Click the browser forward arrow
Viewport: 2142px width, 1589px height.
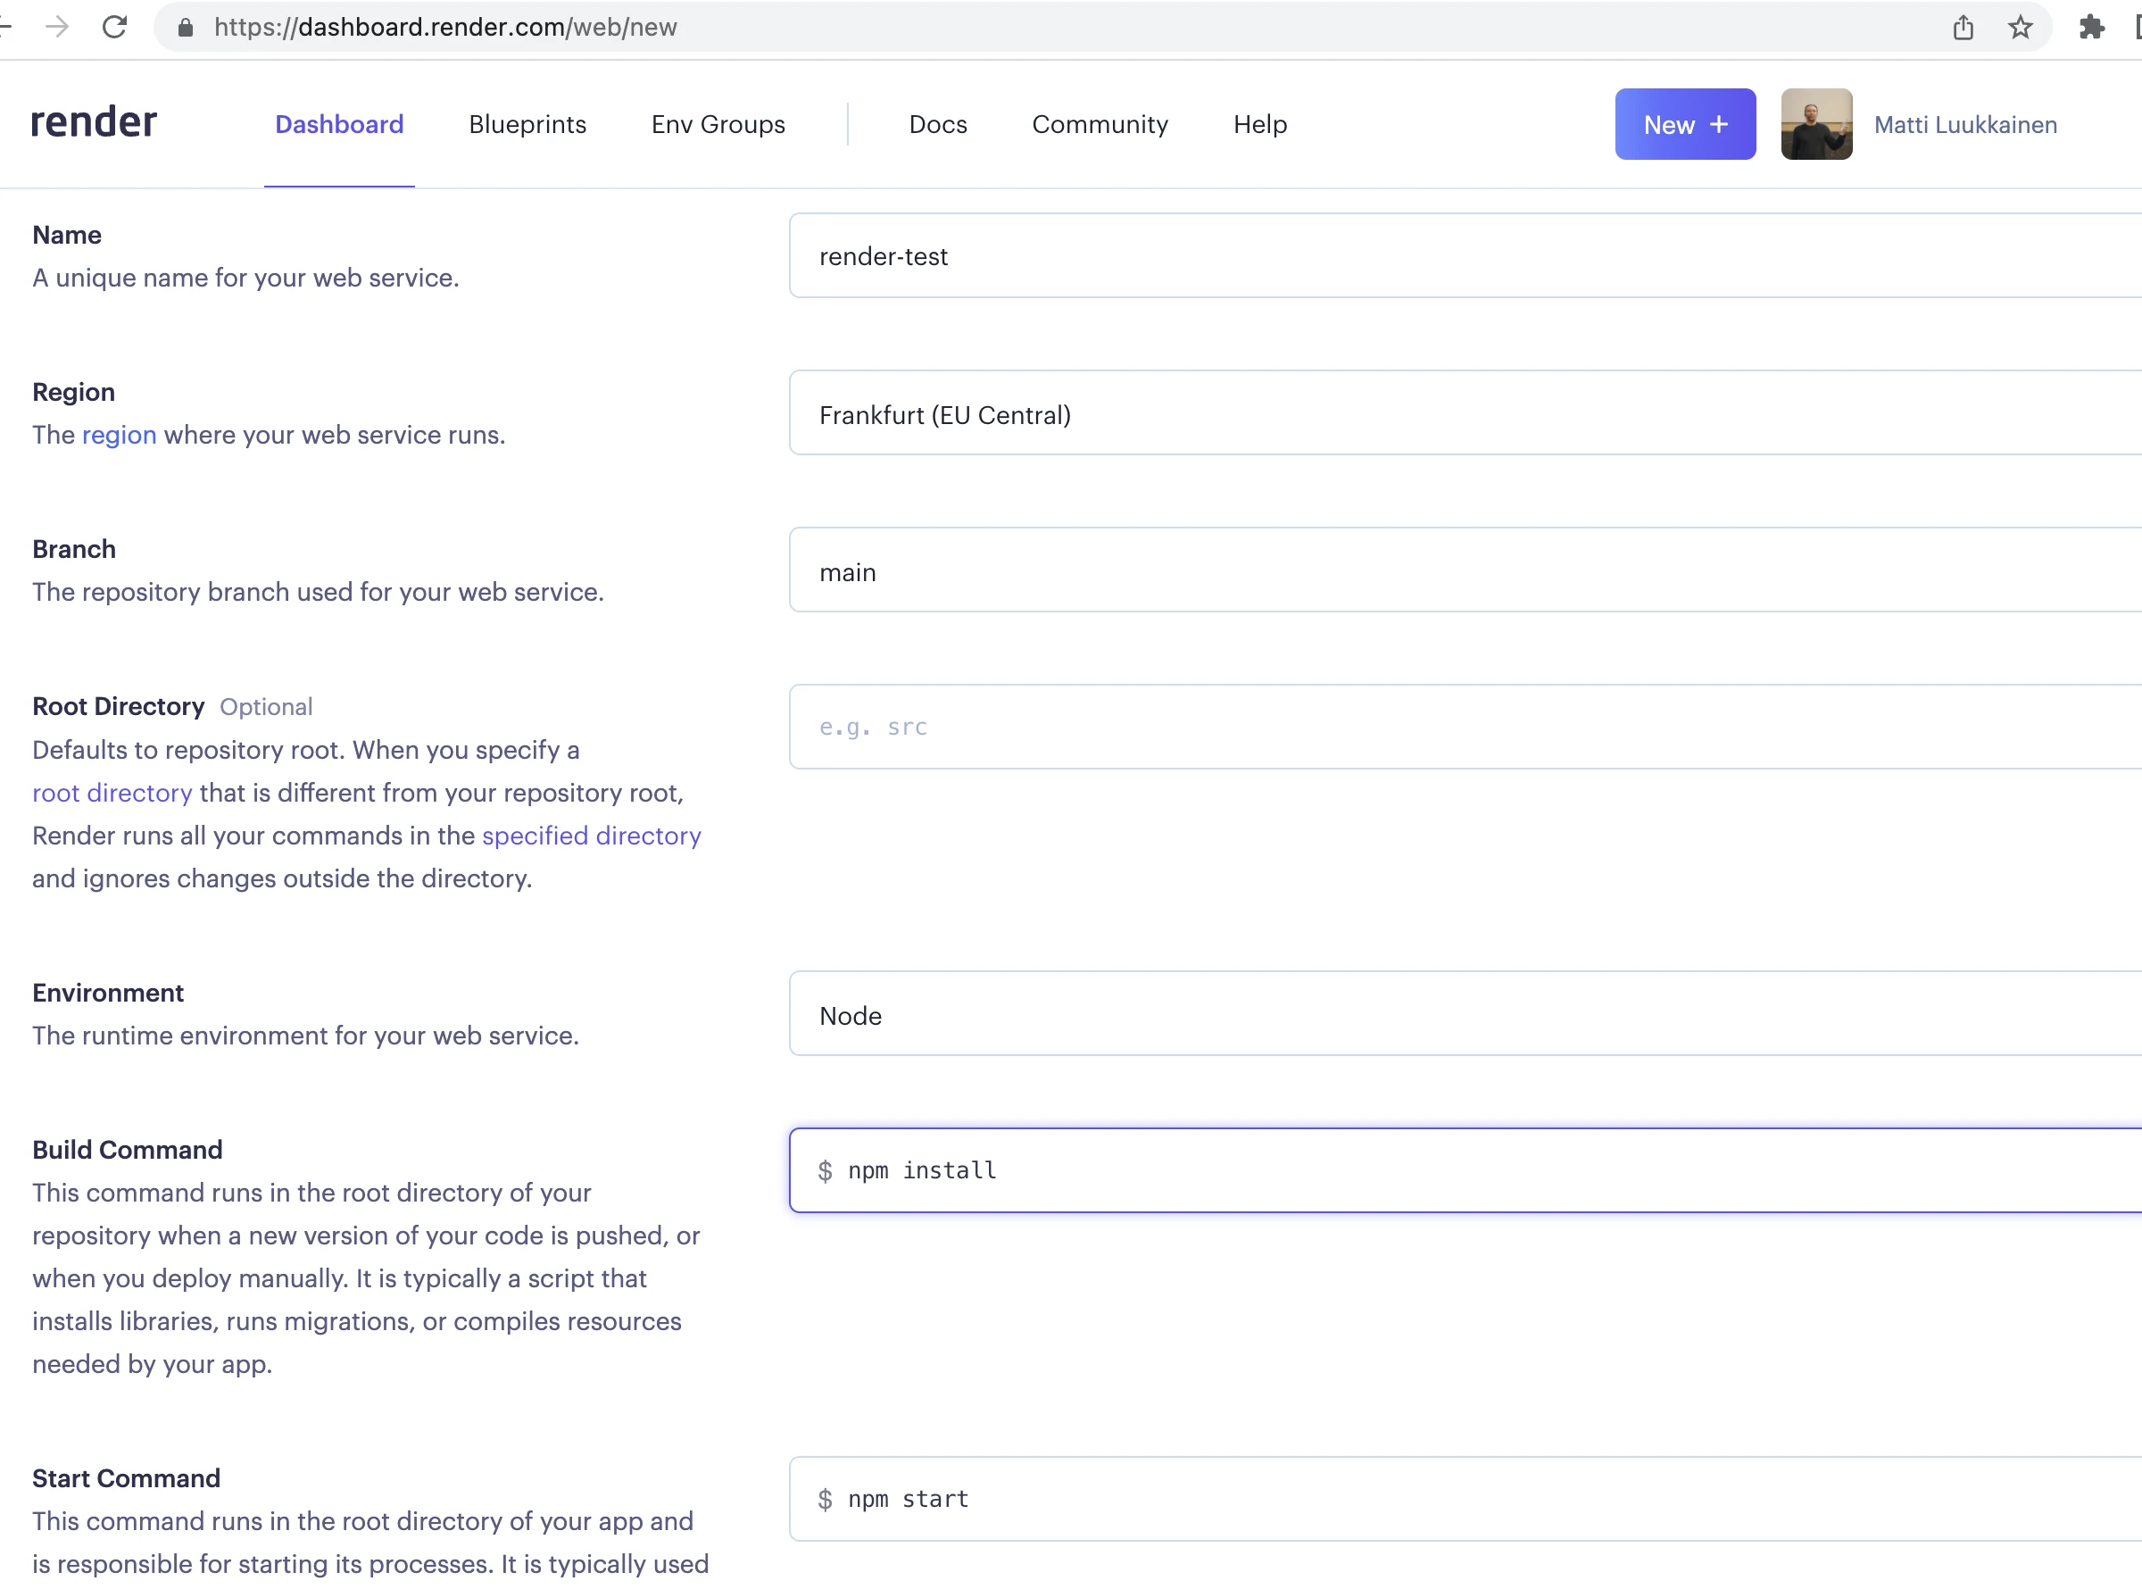click(x=58, y=27)
